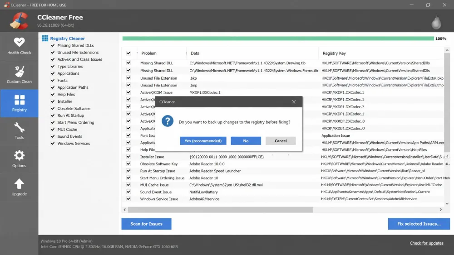The height and width of the screenshot is (255, 454).
Task: Uncheck the Sound Event Issue row checkbox
Action: point(128,192)
